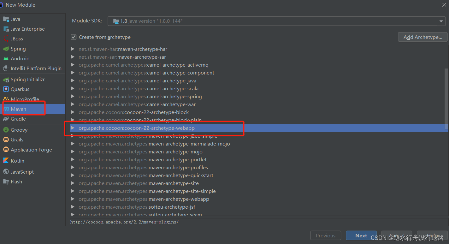Expand the camel-archetype-java entry
Screen dimensions: 449x244
click(73, 80)
